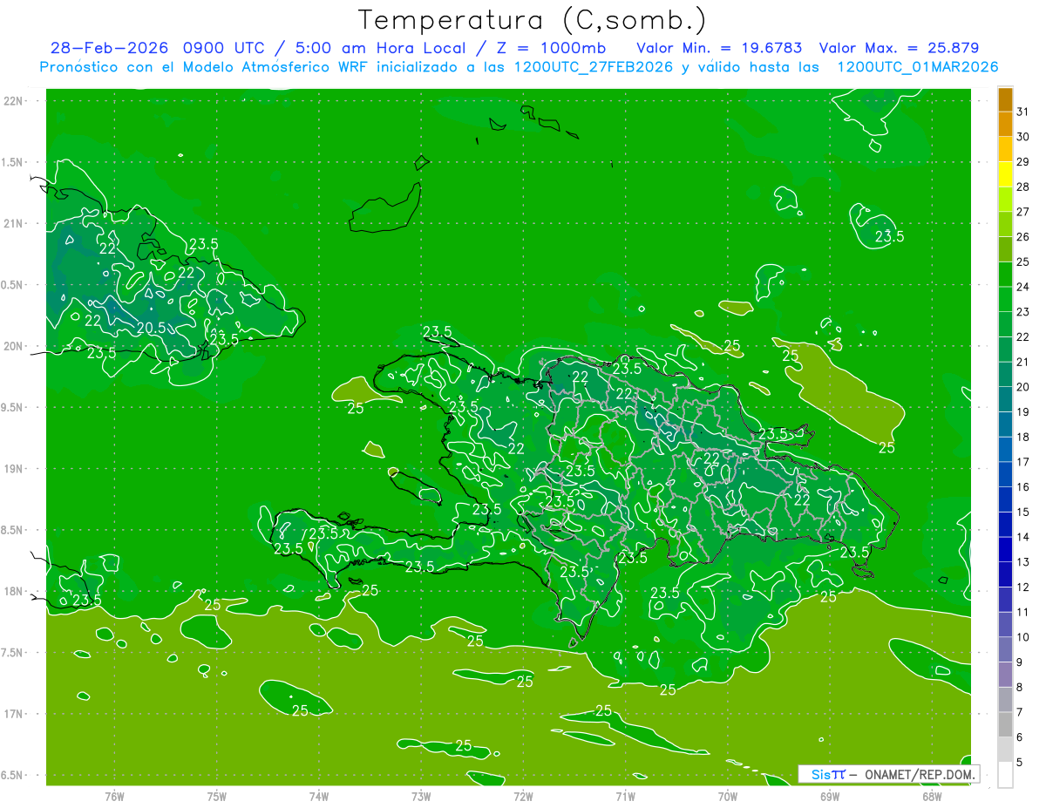Click the orange colorbar swatch between 30 and 31

(1005, 124)
